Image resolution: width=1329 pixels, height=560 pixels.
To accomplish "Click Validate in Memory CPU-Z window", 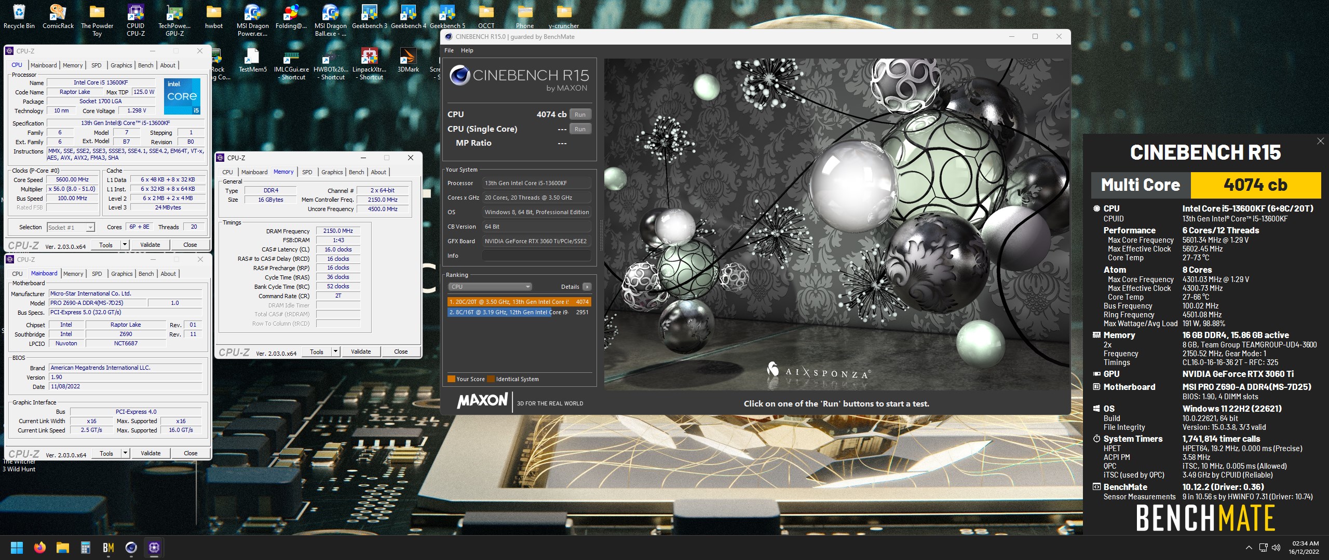I will coord(361,351).
